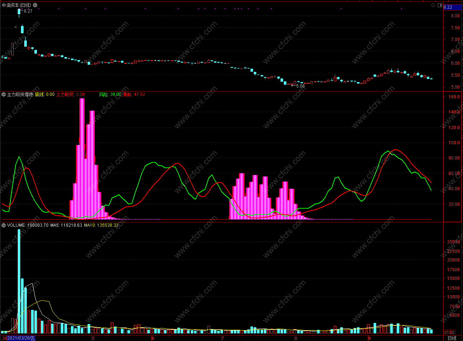Click the 8.27 high price annotation
The image size is (463, 341).
click(x=28, y=12)
